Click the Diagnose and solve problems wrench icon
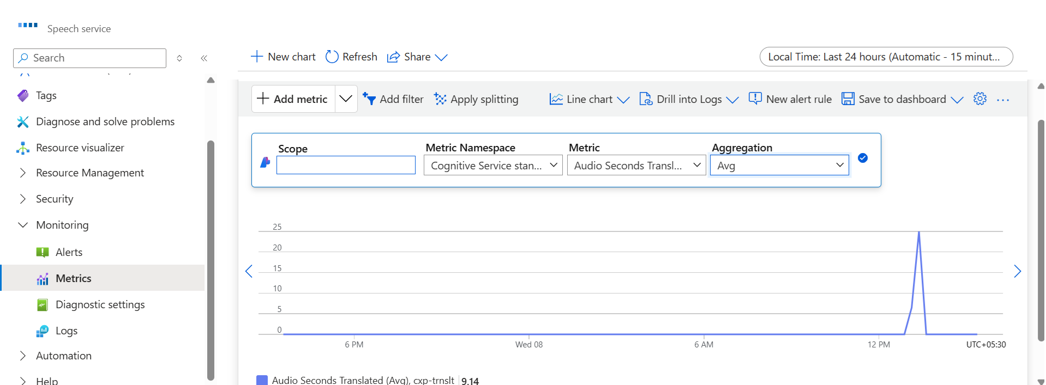 (23, 121)
